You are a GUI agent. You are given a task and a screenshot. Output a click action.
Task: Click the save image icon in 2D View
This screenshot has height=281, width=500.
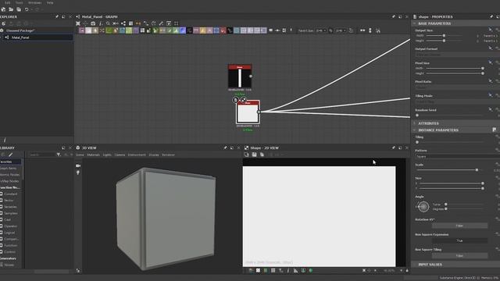click(x=254, y=155)
